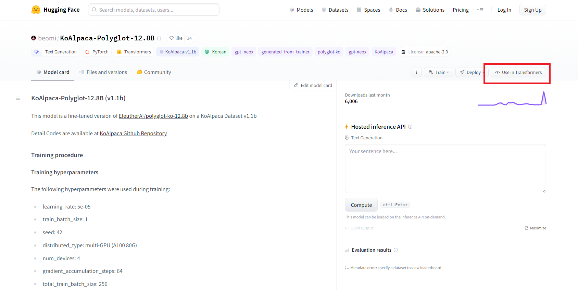Go to Datasets in top navigation

coord(335,10)
